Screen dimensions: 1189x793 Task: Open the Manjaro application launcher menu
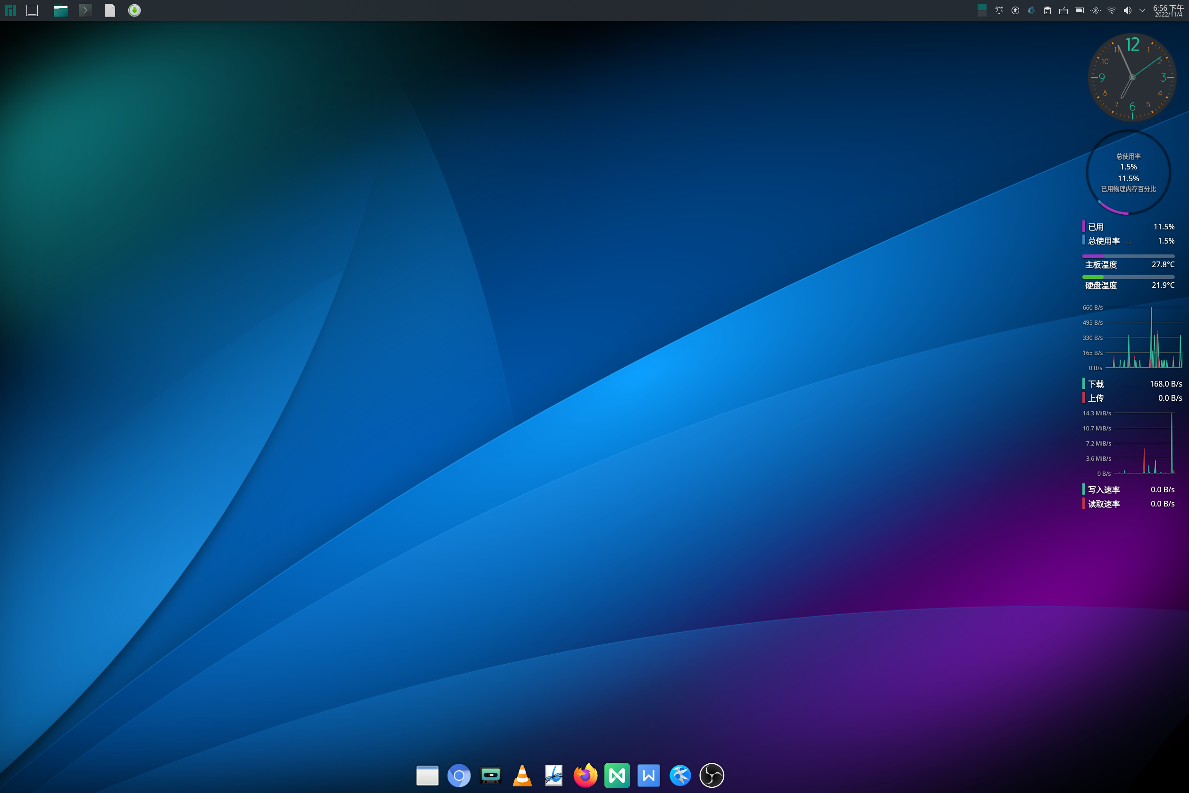(10, 10)
